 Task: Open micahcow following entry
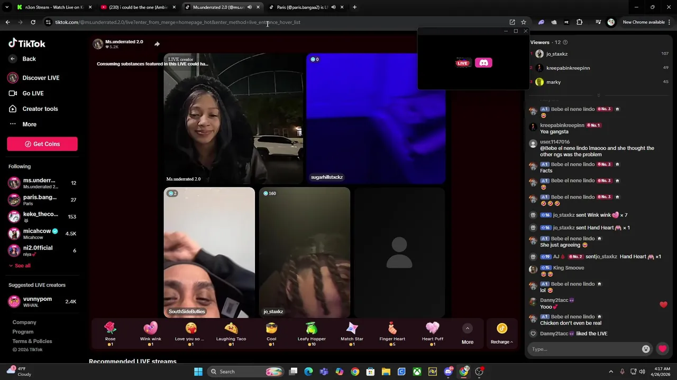coord(42,233)
